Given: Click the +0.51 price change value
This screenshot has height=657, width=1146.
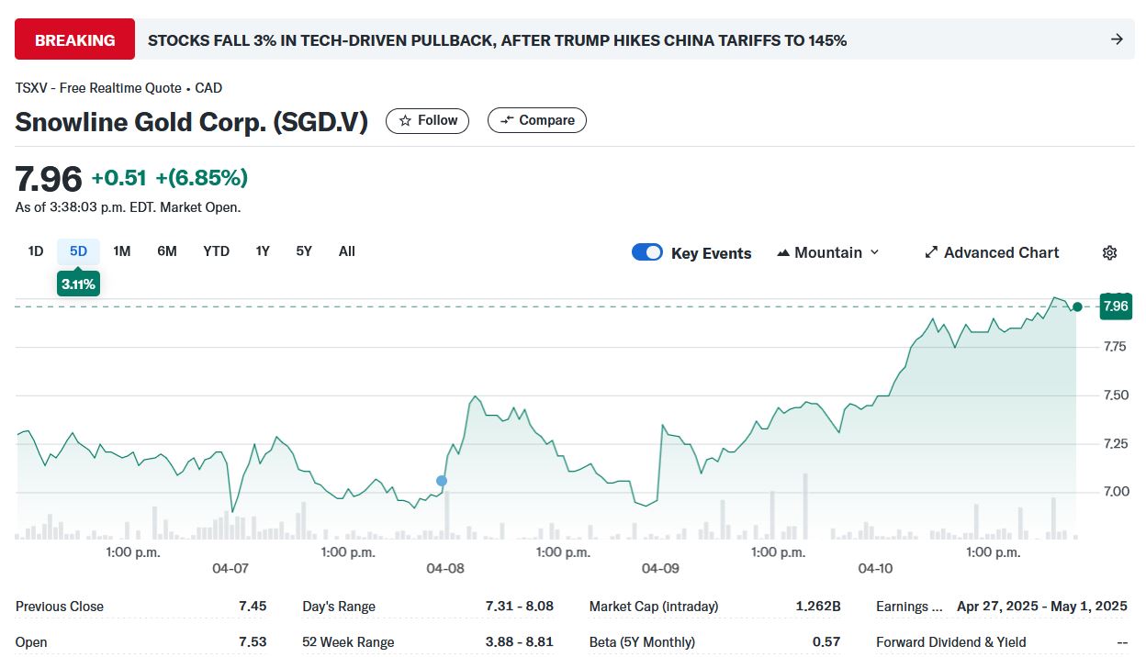Looking at the screenshot, I should tap(119, 178).
